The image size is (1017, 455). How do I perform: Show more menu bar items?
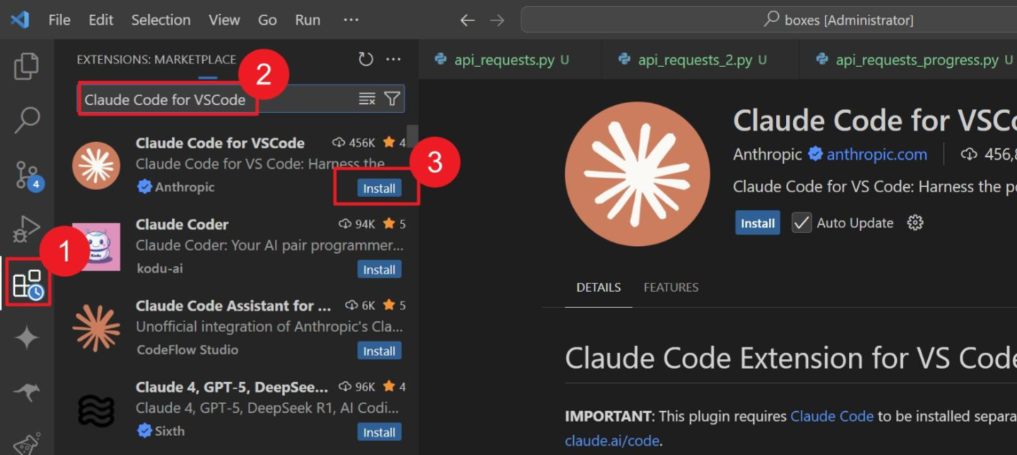[351, 20]
